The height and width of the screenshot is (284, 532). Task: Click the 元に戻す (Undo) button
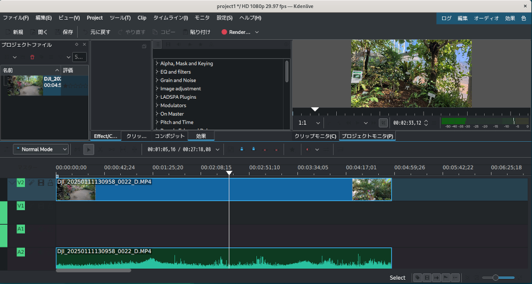[96, 32]
